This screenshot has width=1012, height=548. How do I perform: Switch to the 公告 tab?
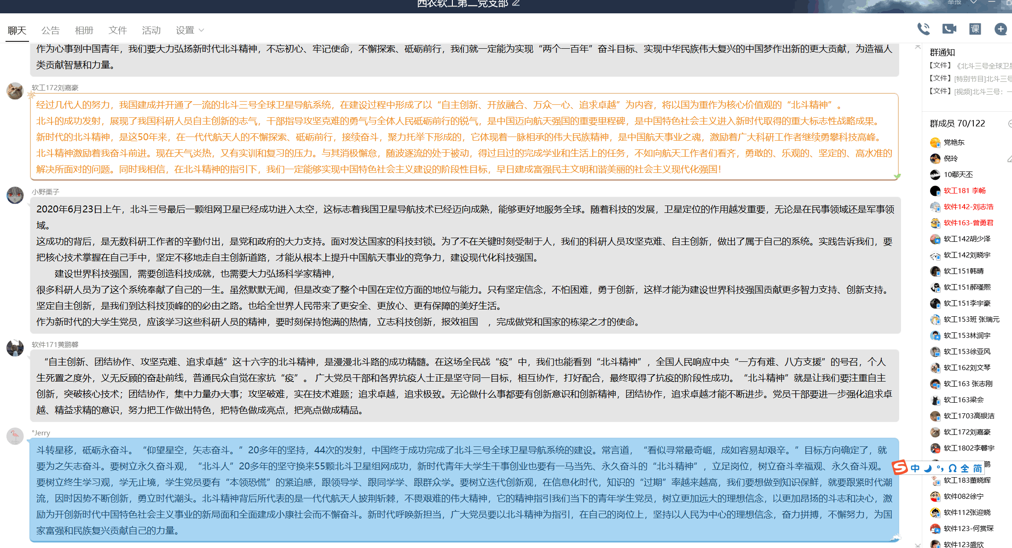click(51, 30)
